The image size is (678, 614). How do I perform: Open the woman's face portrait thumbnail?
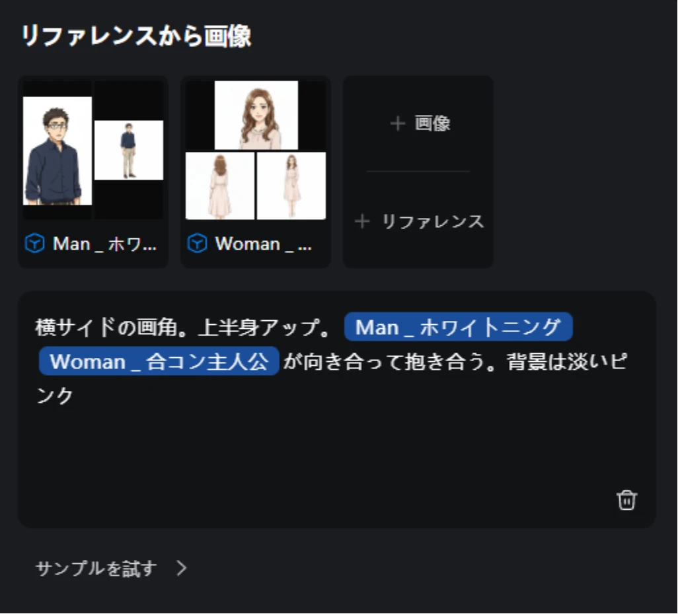[256, 115]
